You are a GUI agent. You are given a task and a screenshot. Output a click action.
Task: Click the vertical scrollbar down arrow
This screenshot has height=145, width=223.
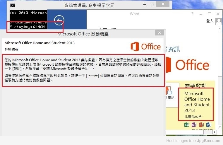click(220, 127)
